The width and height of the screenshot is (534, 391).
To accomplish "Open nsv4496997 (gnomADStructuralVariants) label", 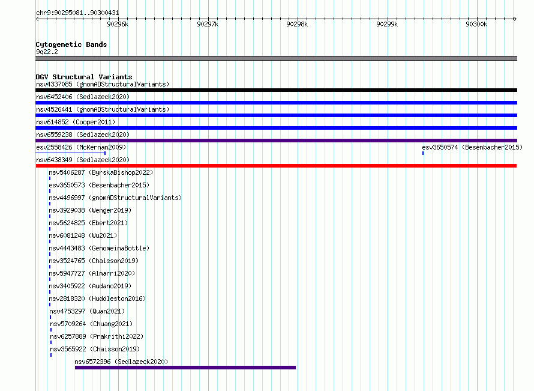I will coord(115,198).
